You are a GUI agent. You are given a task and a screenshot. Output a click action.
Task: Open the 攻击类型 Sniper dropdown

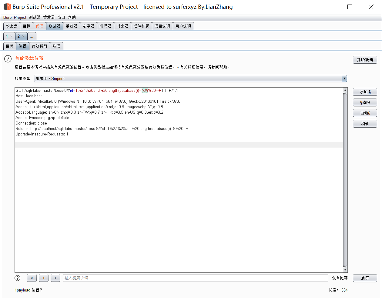click(190, 78)
